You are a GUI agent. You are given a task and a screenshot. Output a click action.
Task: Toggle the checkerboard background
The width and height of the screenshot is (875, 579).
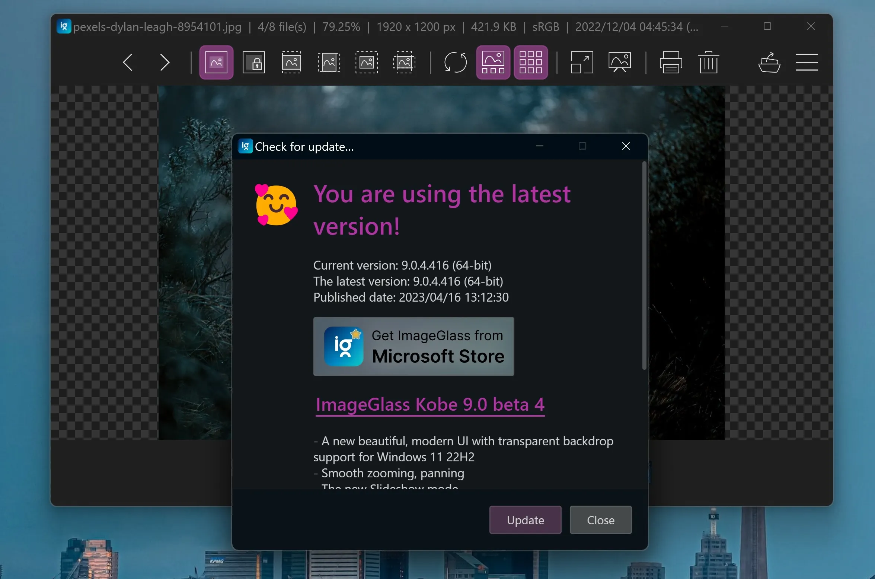530,62
